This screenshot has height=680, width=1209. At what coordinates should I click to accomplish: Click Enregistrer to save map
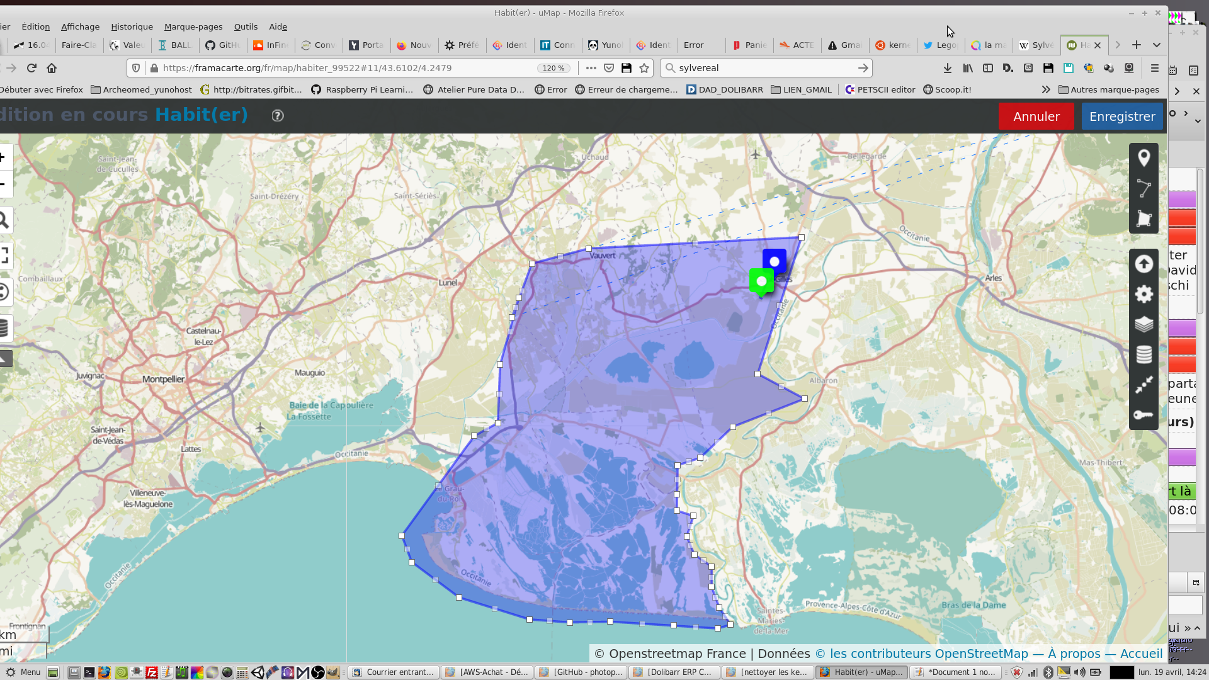coord(1121,116)
